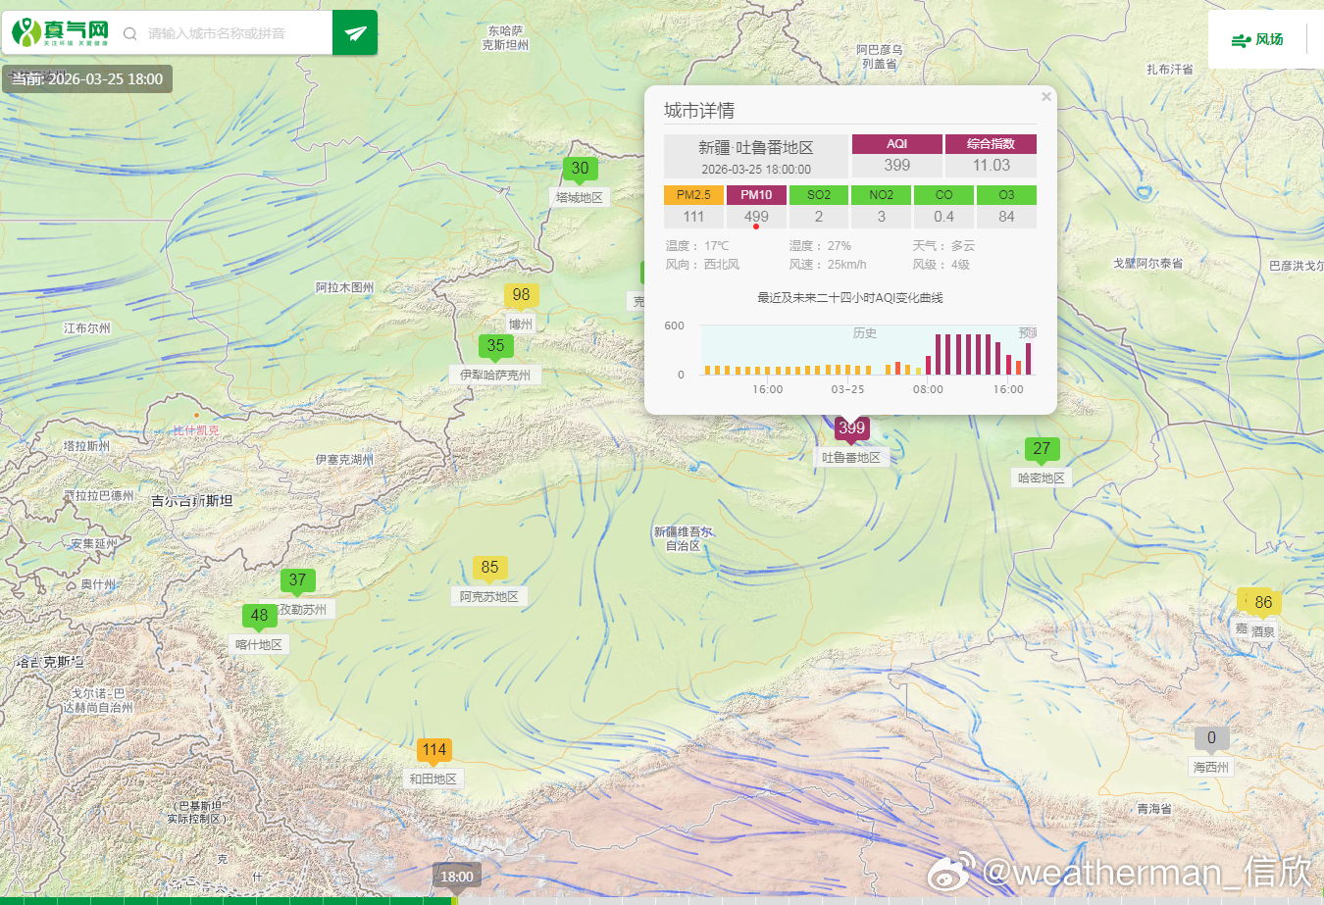Viewport: 1324px width, 905px height.
Task: Switch chart to O3
Action: tap(1006, 195)
